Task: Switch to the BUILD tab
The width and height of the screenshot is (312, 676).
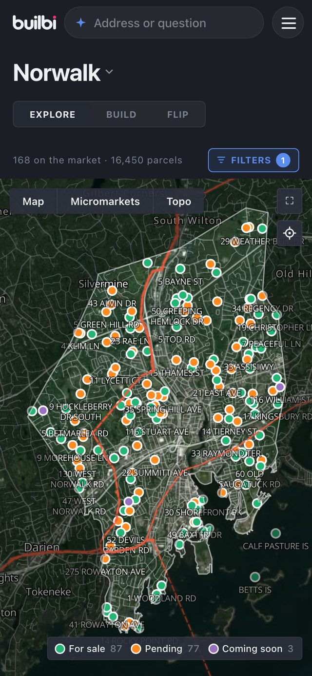Action: point(121,115)
